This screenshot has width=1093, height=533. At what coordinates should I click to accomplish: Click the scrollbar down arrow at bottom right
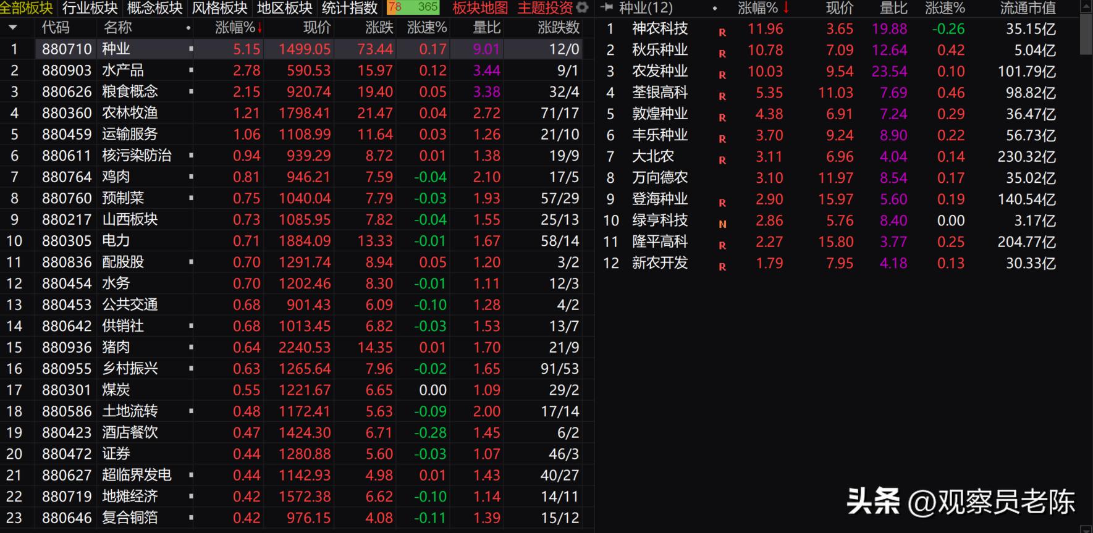pyautogui.click(x=1086, y=529)
